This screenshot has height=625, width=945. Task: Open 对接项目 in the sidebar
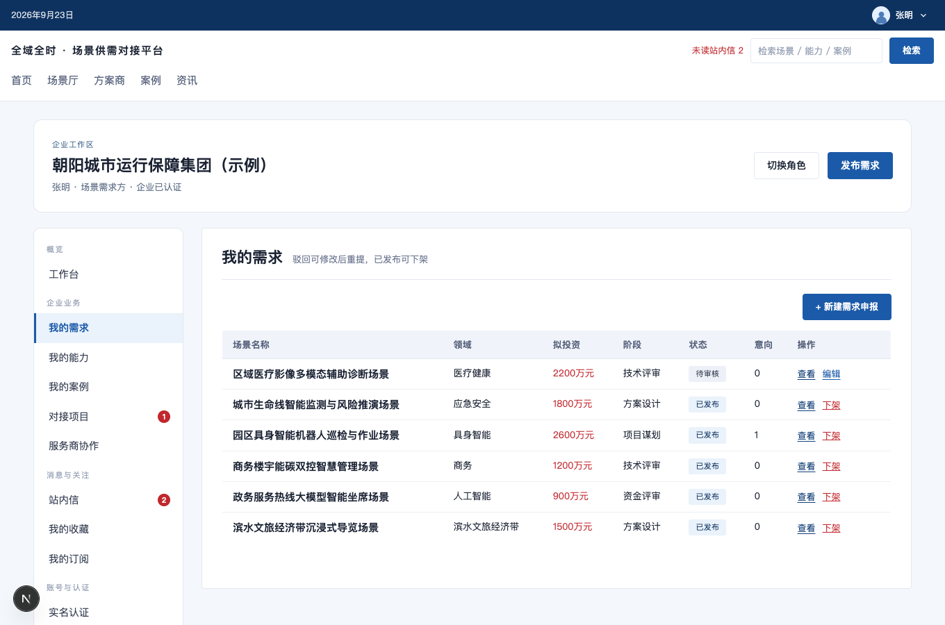108,417
